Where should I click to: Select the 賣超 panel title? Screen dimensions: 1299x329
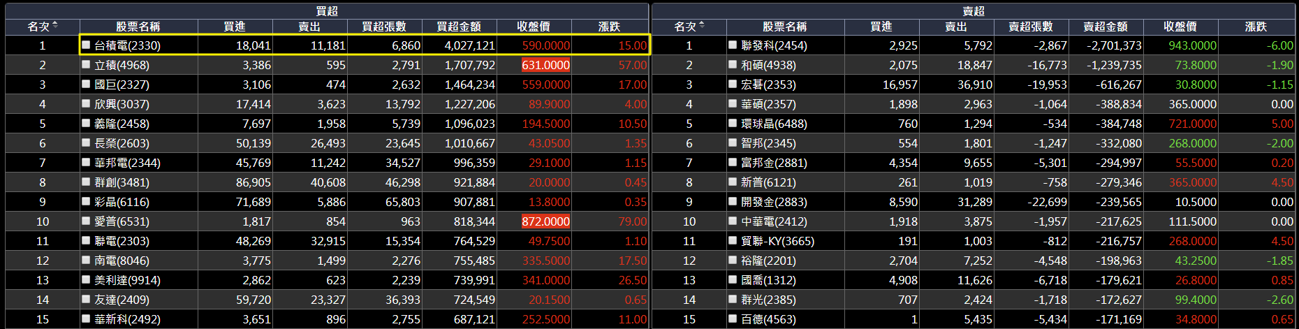974,11
